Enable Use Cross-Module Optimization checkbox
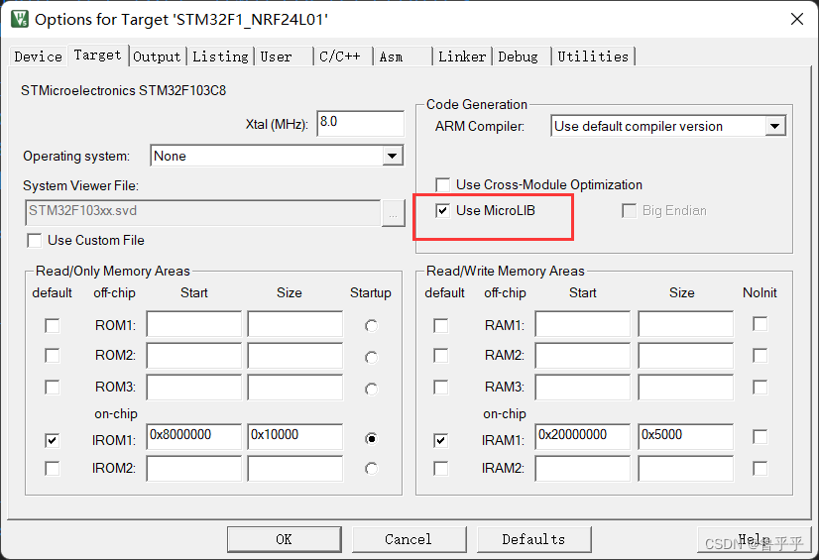Viewport: 819px width, 560px height. pos(443,184)
